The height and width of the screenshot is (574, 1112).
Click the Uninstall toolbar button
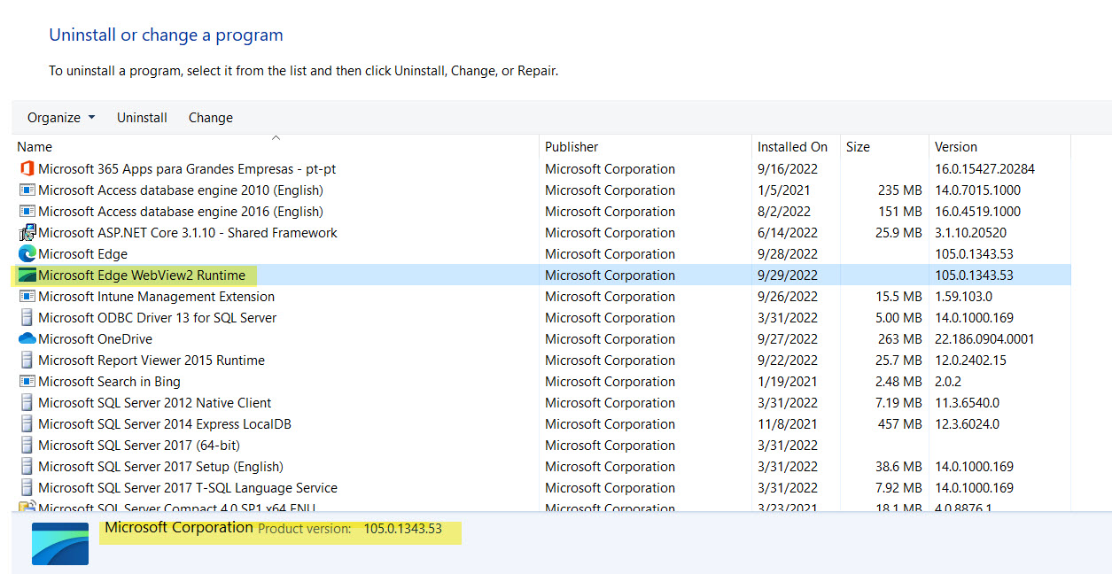[x=142, y=118]
